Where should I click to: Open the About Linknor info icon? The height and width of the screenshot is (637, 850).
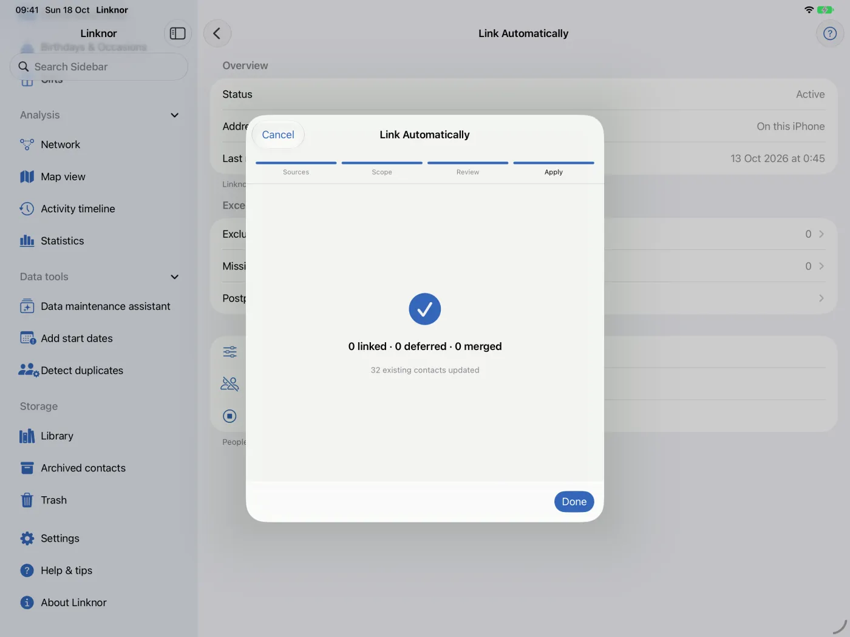(x=27, y=603)
